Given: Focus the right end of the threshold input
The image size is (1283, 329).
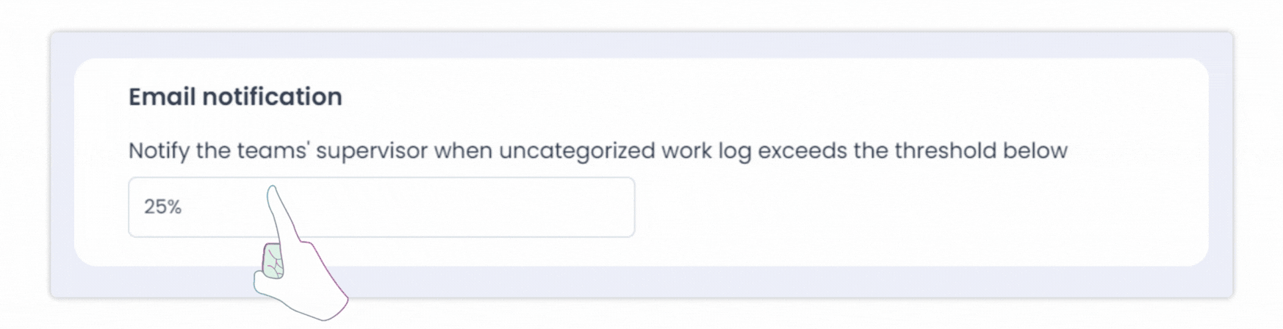Looking at the screenshot, I should point(617,207).
